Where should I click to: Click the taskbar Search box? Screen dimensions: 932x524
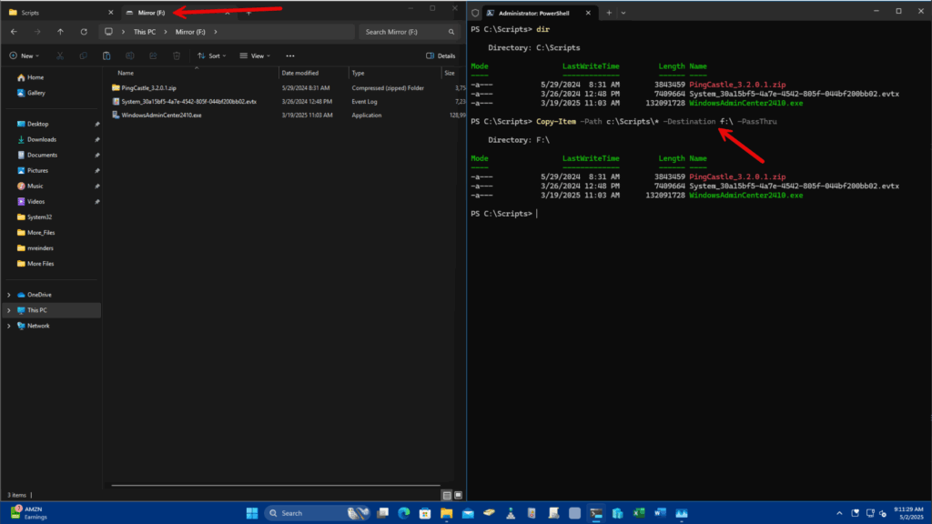(x=317, y=513)
